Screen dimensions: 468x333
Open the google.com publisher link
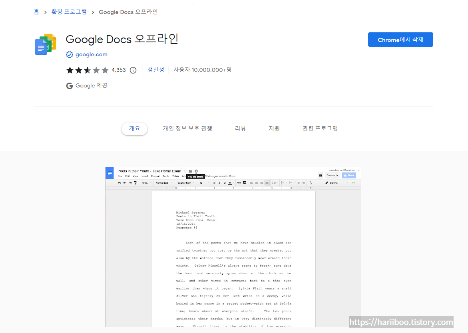[x=92, y=55]
